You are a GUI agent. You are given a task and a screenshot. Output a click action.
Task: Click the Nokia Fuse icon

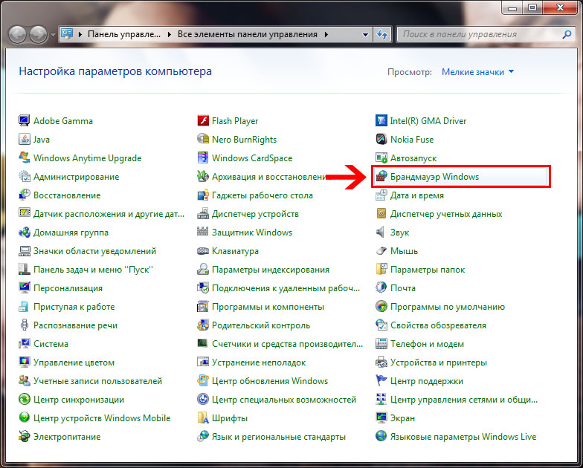pyautogui.click(x=381, y=140)
